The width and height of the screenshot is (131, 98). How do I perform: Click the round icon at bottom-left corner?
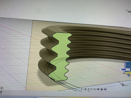point(2,88)
